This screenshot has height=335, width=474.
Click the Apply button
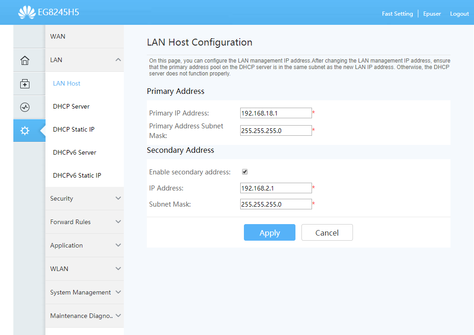(269, 233)
